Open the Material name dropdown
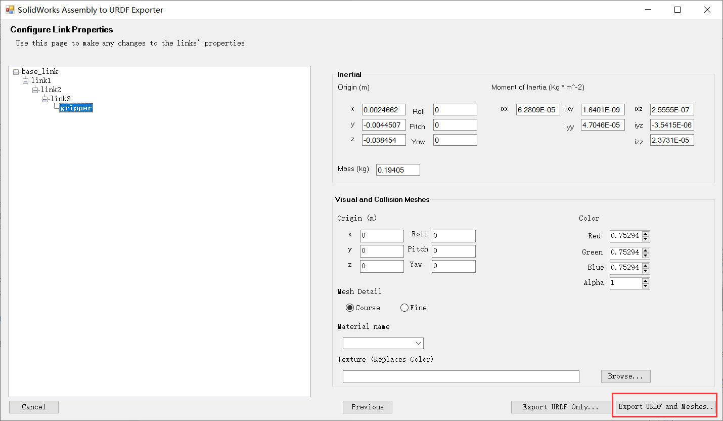 [419, 343]
